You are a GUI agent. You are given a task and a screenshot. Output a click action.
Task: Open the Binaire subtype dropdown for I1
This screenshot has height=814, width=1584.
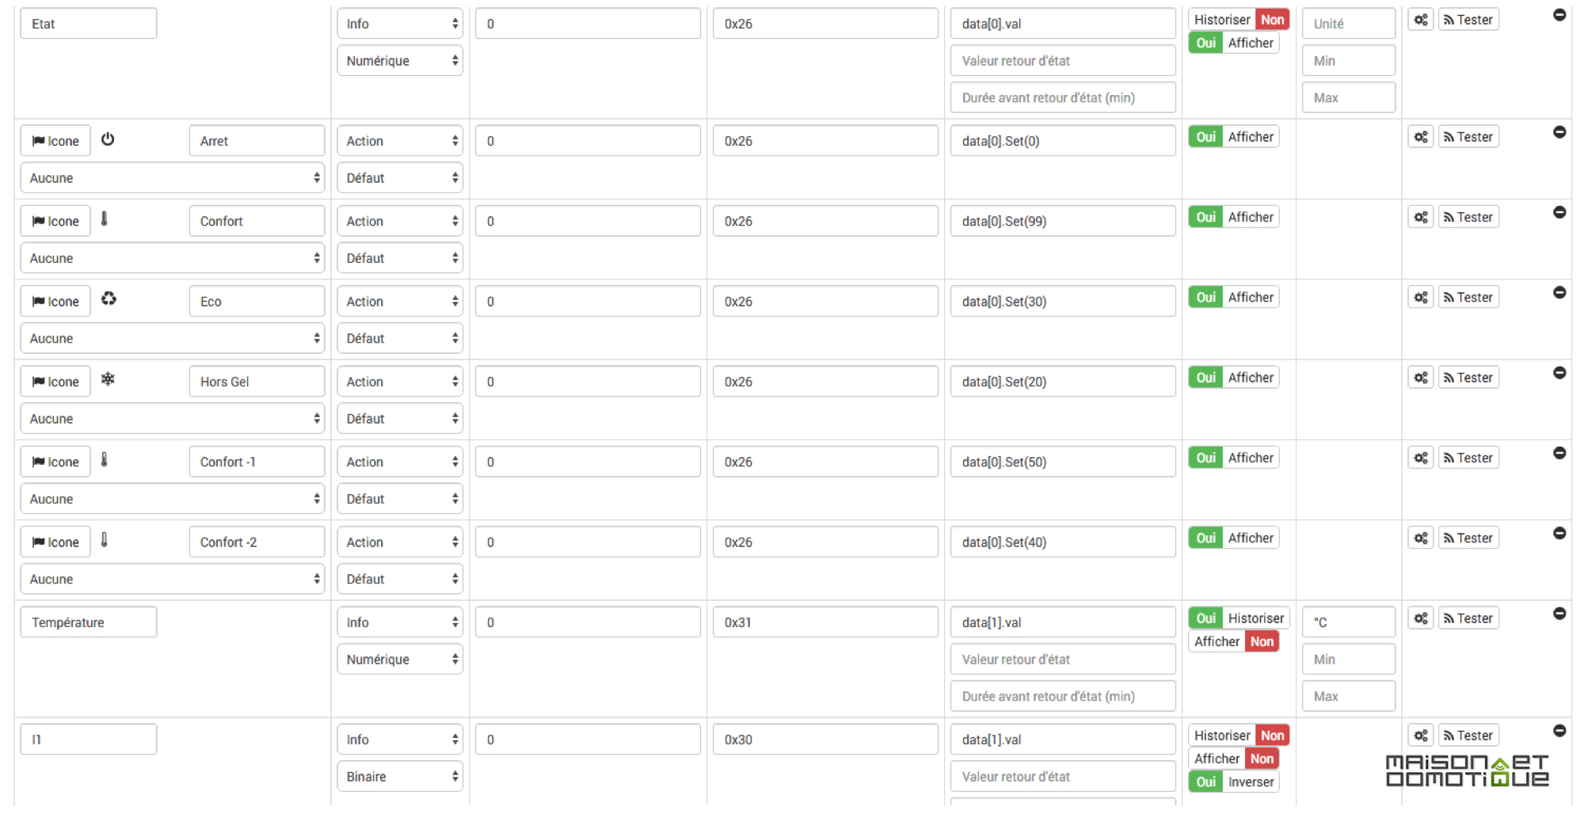coord(400,777)
